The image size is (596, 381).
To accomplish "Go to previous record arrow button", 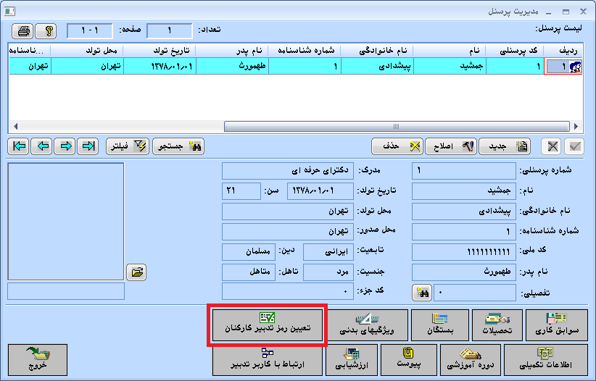I will (41, 146).
